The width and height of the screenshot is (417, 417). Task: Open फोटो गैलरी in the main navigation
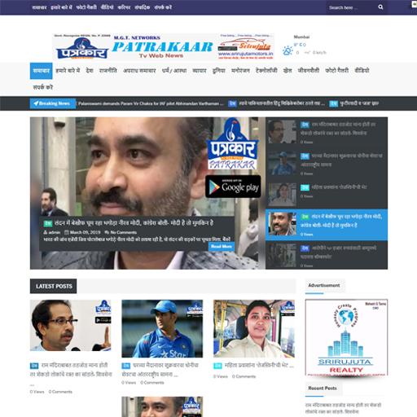pos(337,71)
